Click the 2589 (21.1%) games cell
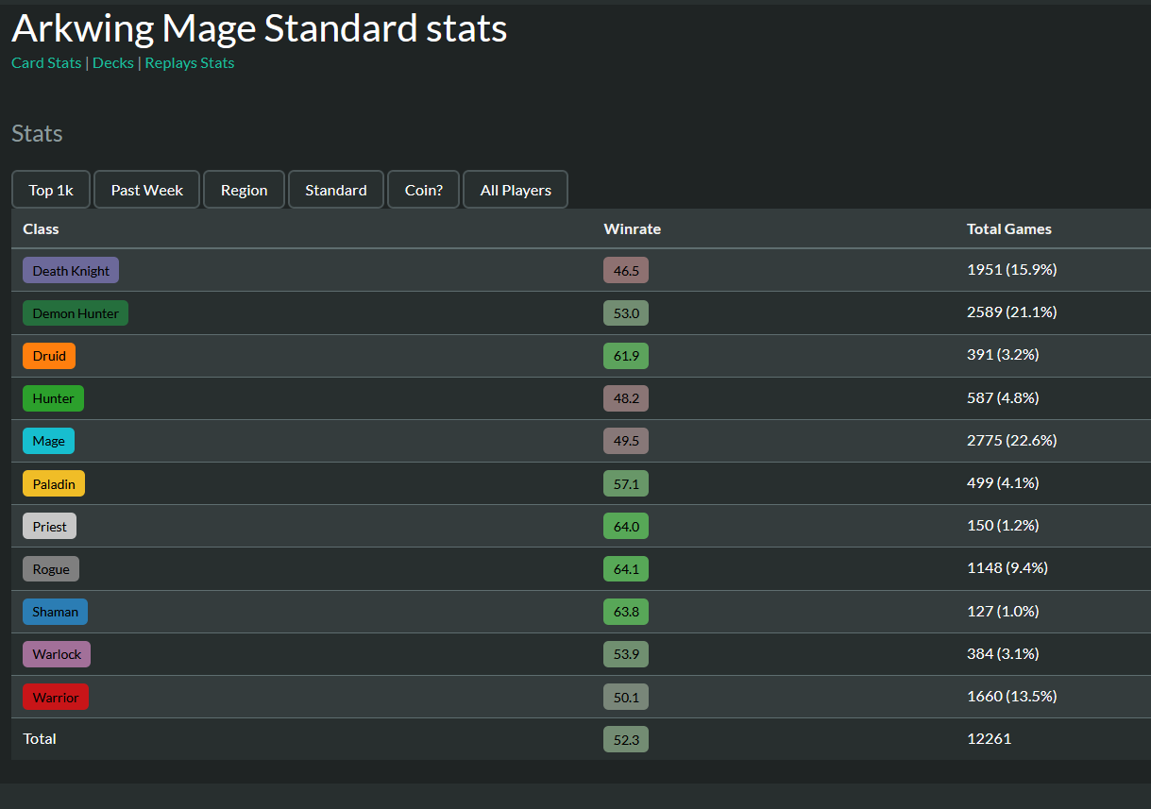The width and height of the screenshot is (1151, 809). (x=1012, y=312)
